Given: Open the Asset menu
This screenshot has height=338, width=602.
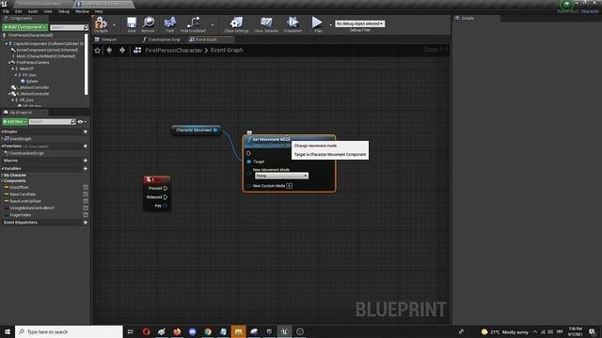Looking at the screenshot, I should coord(33,11).
